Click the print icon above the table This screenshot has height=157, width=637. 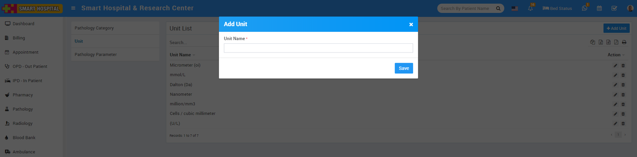click(624, 42)
